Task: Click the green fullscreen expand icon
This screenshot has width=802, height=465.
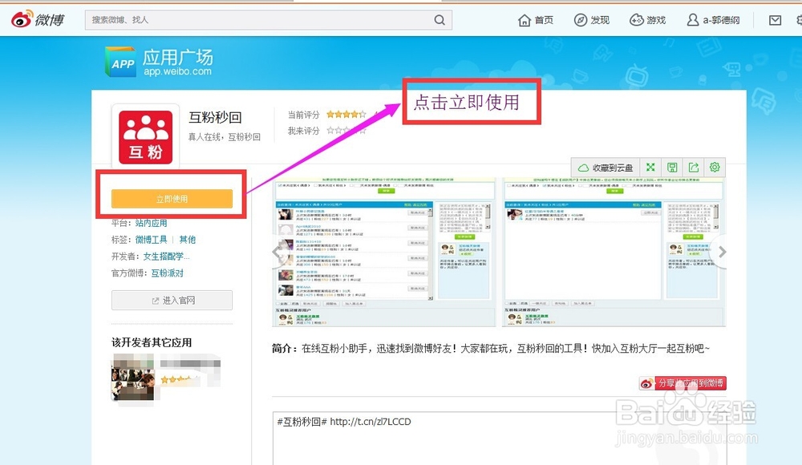Action: pos(650,168)
